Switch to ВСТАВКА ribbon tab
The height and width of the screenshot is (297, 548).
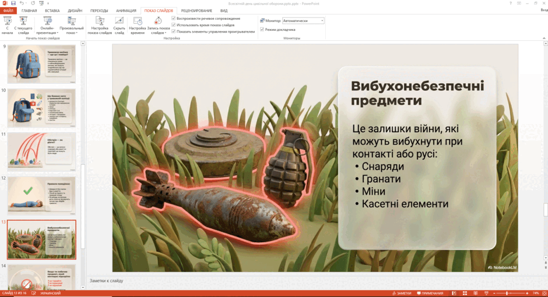[x=52, y=11]
